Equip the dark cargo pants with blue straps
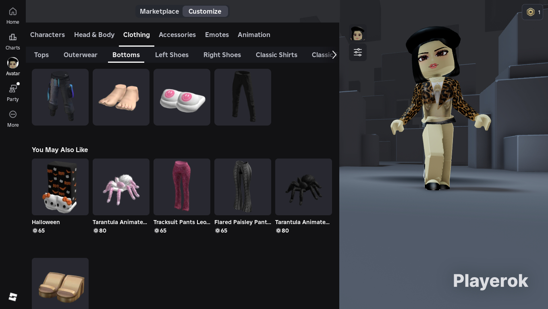The image size is (548, 309). point(60,97)
